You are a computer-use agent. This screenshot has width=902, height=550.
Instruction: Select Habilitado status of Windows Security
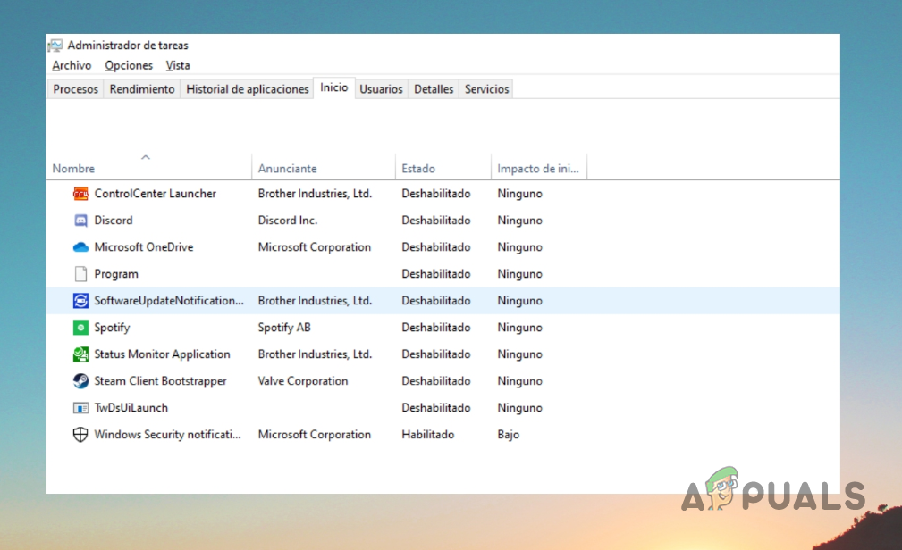click(427, 435)
